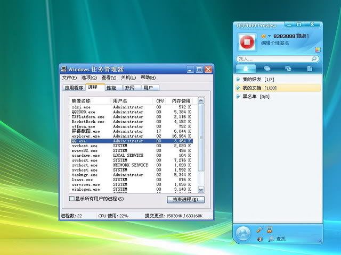Click the QQ user avatar picture
The image size is (341, 255).
tap(247, 42)
